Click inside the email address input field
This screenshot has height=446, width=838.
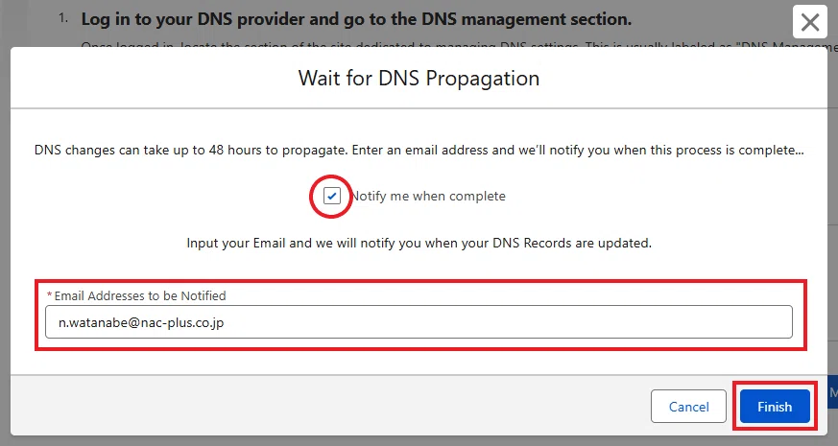point(419,322)
